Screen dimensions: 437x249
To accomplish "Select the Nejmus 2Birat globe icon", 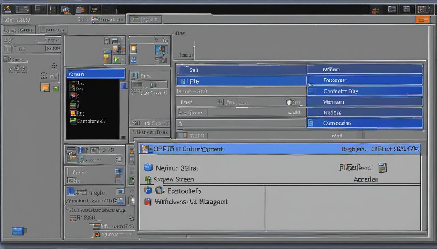I will pyautogui.click(x=149, y=168).
